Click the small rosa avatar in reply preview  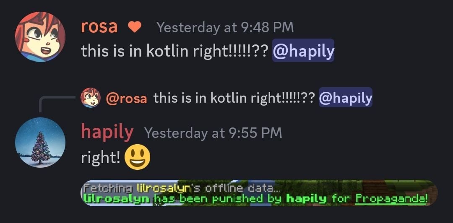coord(91,98)
